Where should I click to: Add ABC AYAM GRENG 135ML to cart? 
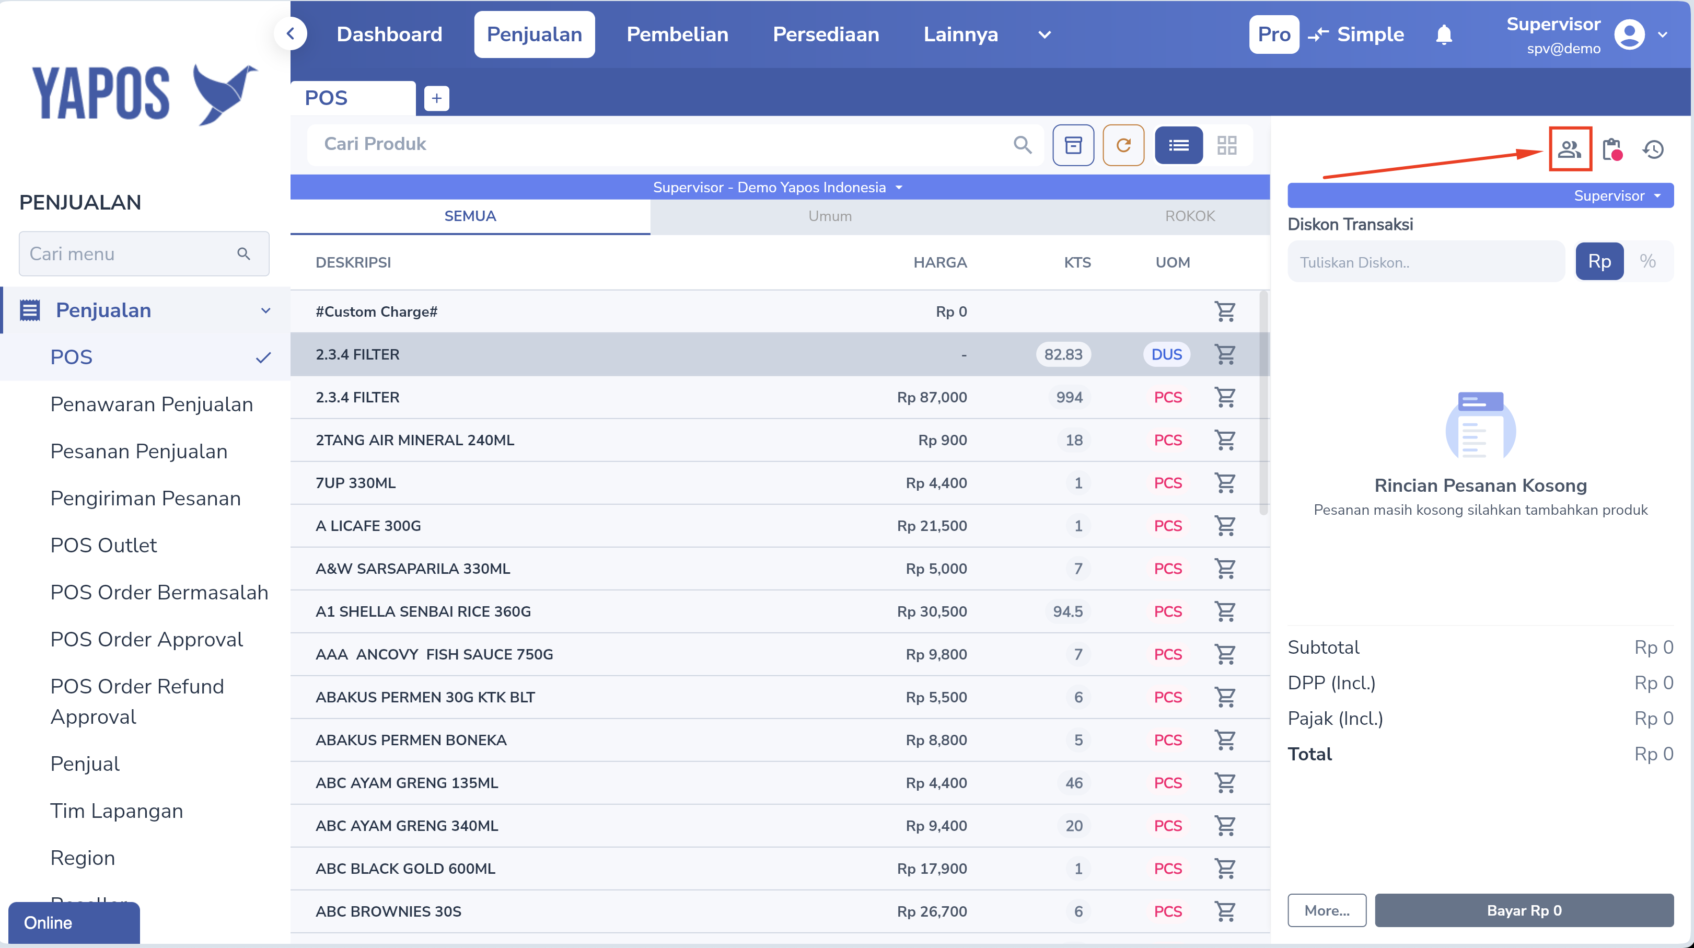tap(1224, 782)
